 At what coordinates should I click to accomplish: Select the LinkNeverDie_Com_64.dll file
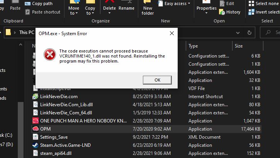click(x=66, y=113)
